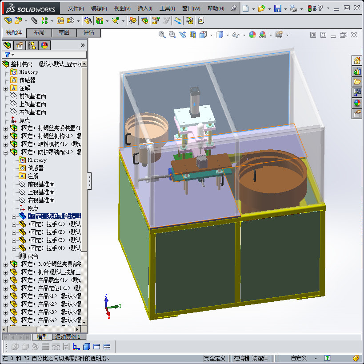Select the 前视基准面 under 整机装配

(32, 96)
